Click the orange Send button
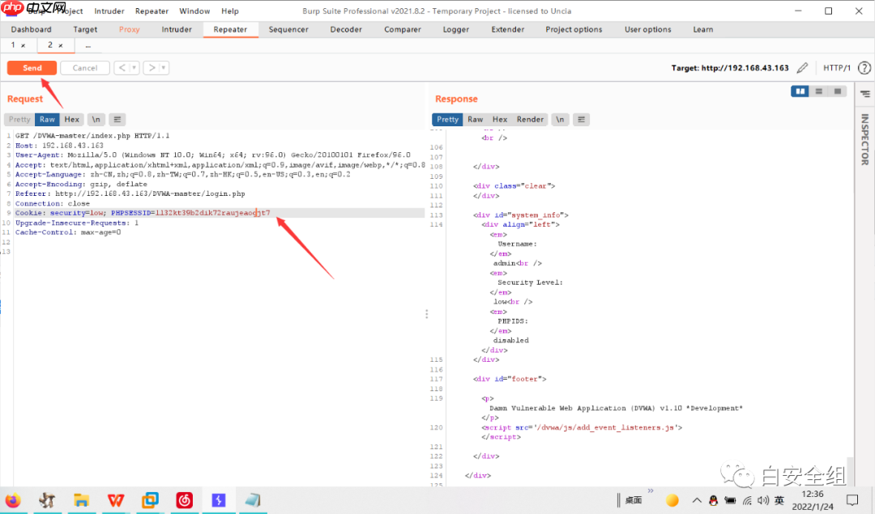Screen dimensions: 875x514 32,68
